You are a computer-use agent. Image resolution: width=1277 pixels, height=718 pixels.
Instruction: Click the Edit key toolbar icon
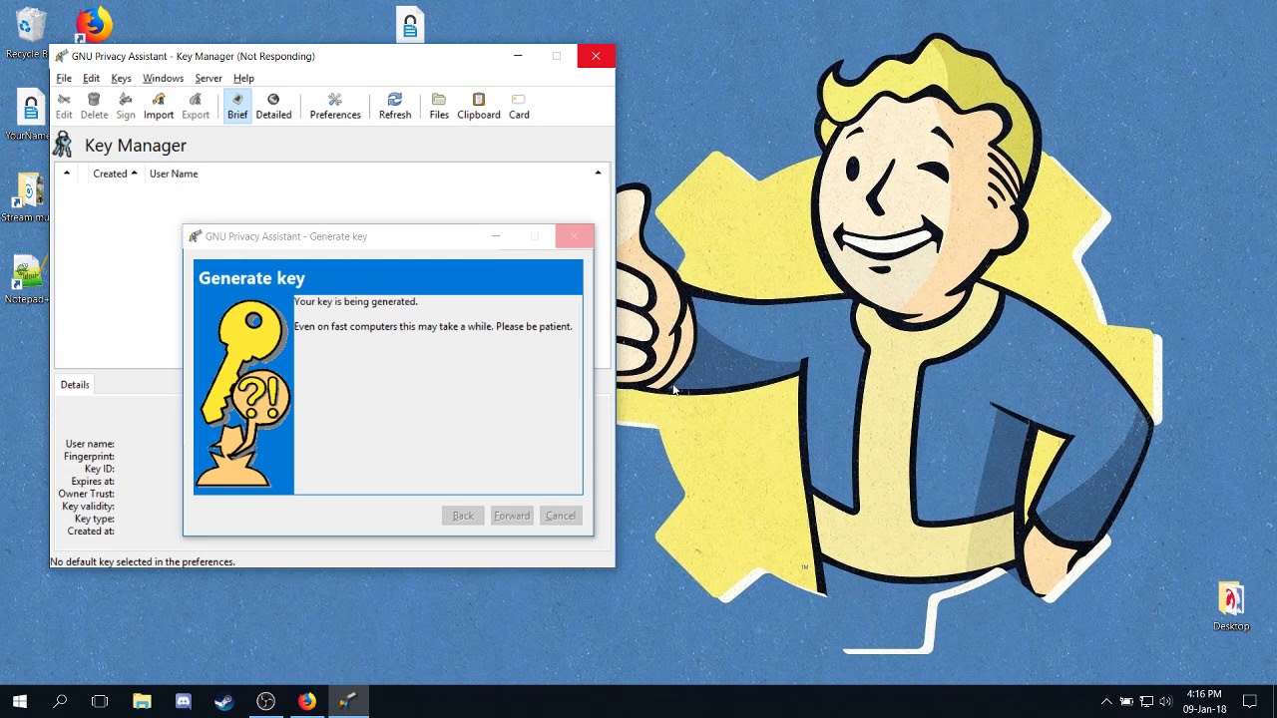tap(64, 106)
